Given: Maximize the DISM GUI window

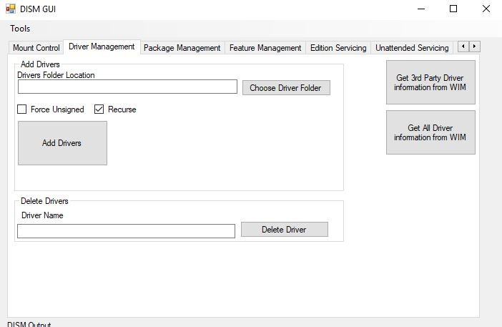Looking at the screenshot, I should click(453, 9).
